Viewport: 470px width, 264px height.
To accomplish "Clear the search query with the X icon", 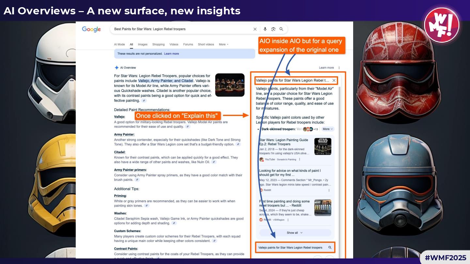I will [x=255, y=29].
